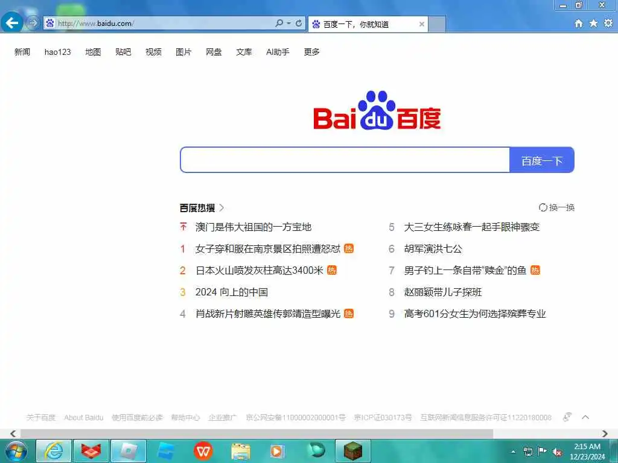Click the Roblox taskbar icon
Viewport: 618px width, 463px height.
(x=129, y=451)
